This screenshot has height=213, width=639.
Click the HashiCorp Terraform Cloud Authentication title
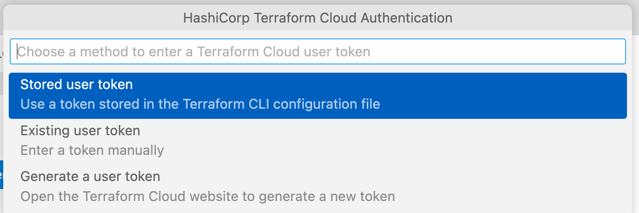click(x=318, y=17)
